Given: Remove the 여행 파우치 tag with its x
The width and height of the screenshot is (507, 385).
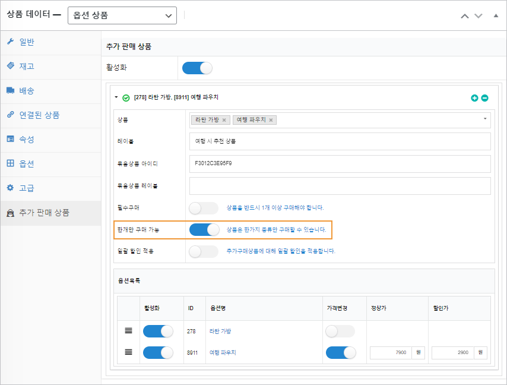Looking at the screenshot, I should pyautogui.click(x=271, y=120).
